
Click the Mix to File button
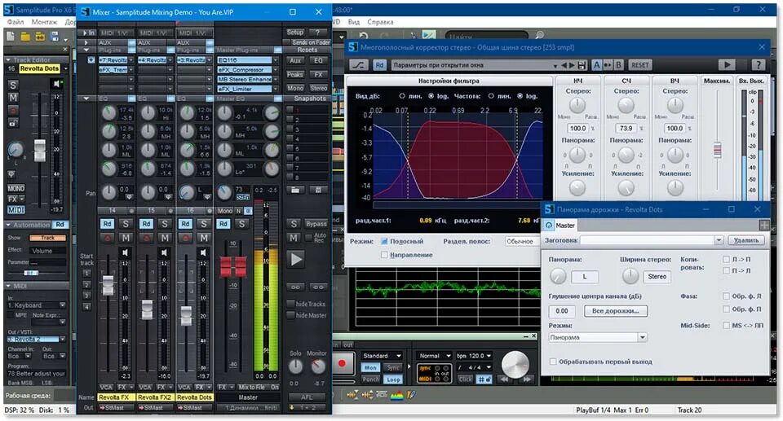(x=252, y=387)
